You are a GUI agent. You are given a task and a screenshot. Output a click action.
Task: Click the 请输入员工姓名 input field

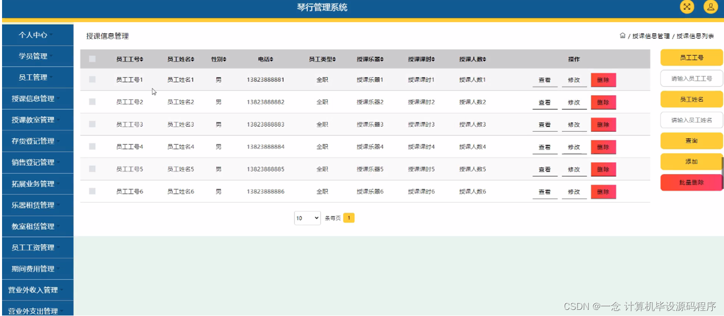691,120
